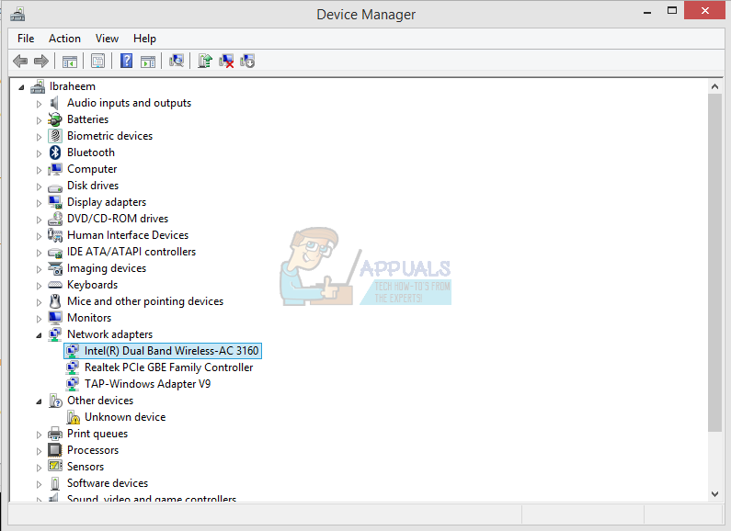
Task: Click the Print queues printer icon
Action: (x=55, y=434)
